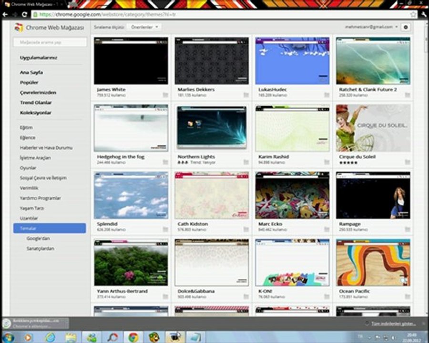Viewport: 429px width, 343px height.
Task: Open Trend Olanlar
Action: pyautogui.click(x=36, y=102)
